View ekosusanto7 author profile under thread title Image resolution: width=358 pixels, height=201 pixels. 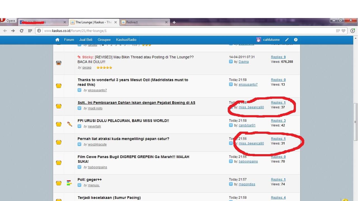97,90
